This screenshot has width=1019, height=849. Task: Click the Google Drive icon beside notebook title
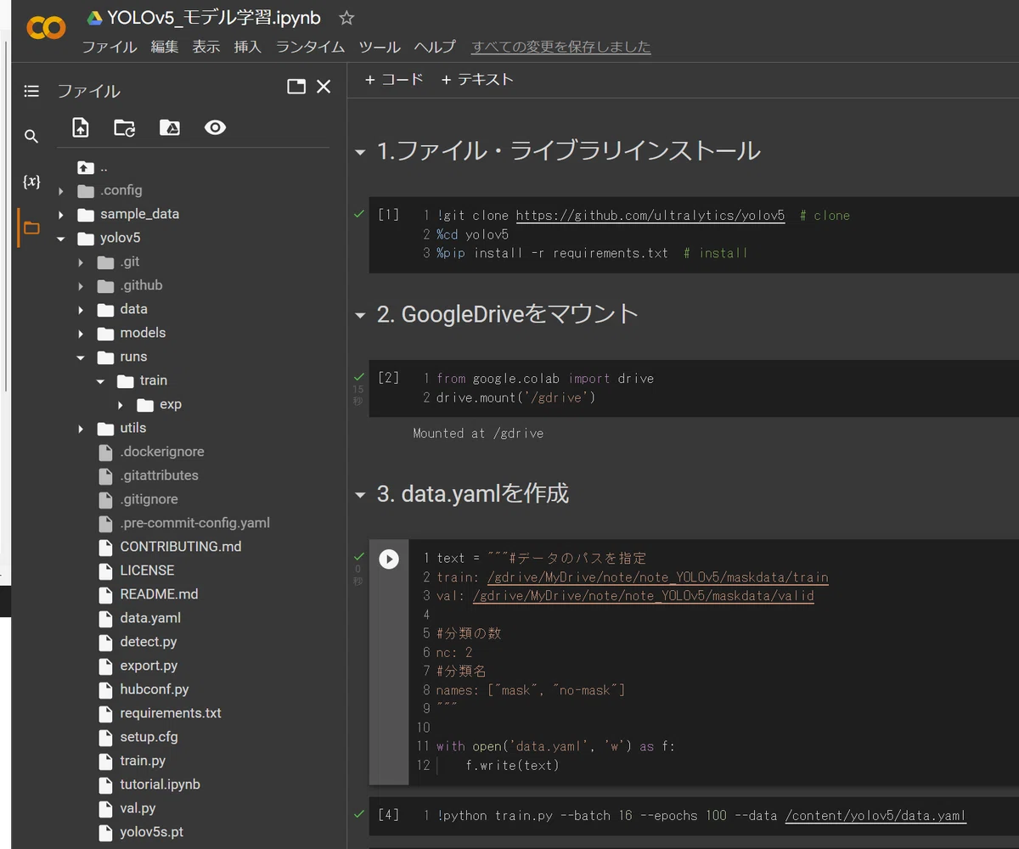(94, 18)
